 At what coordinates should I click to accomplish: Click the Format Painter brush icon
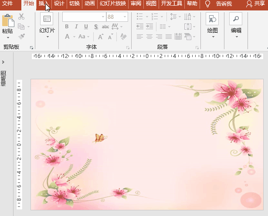[21, 36]
